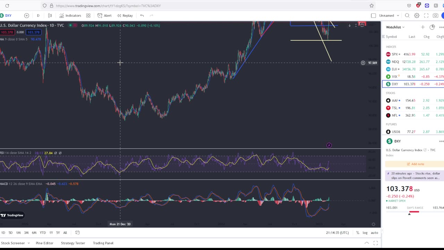
Task: Open the layout setup square icon
Action: click(373, 15)
